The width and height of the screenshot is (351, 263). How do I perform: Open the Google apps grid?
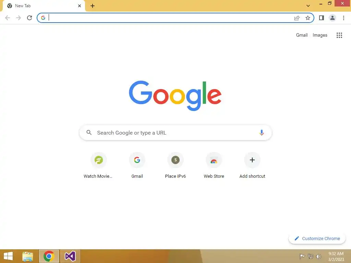click(339, 35)
